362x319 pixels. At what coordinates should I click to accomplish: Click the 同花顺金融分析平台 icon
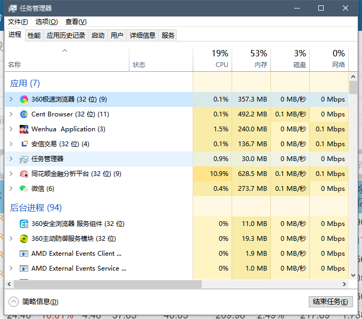coord(24,174)
